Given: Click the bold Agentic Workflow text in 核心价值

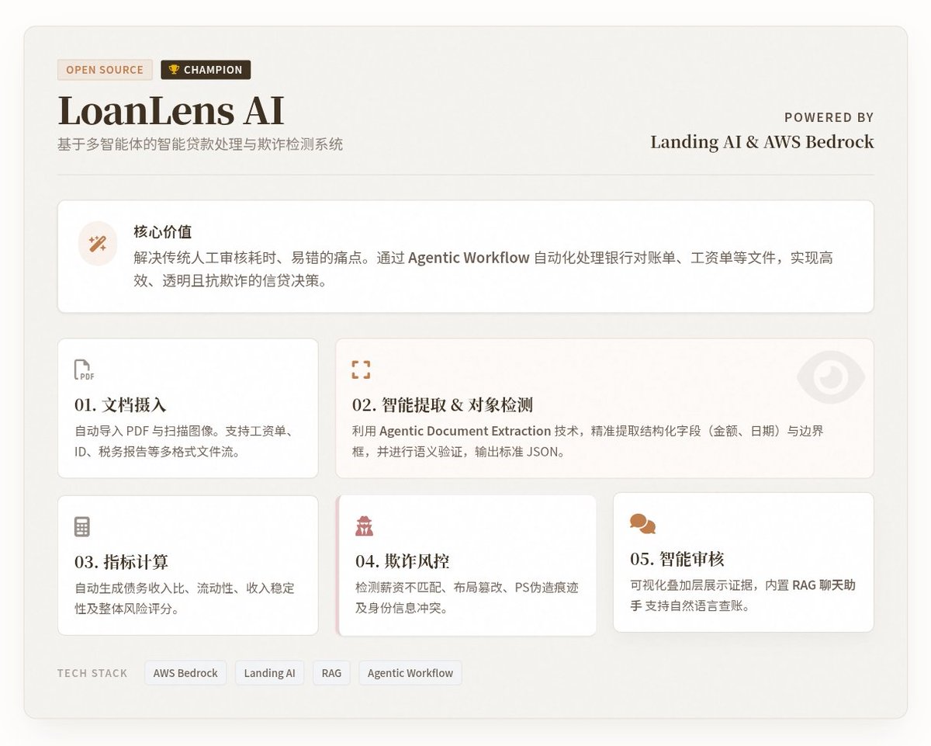Looking at the screenshot, I should (469, 258).
